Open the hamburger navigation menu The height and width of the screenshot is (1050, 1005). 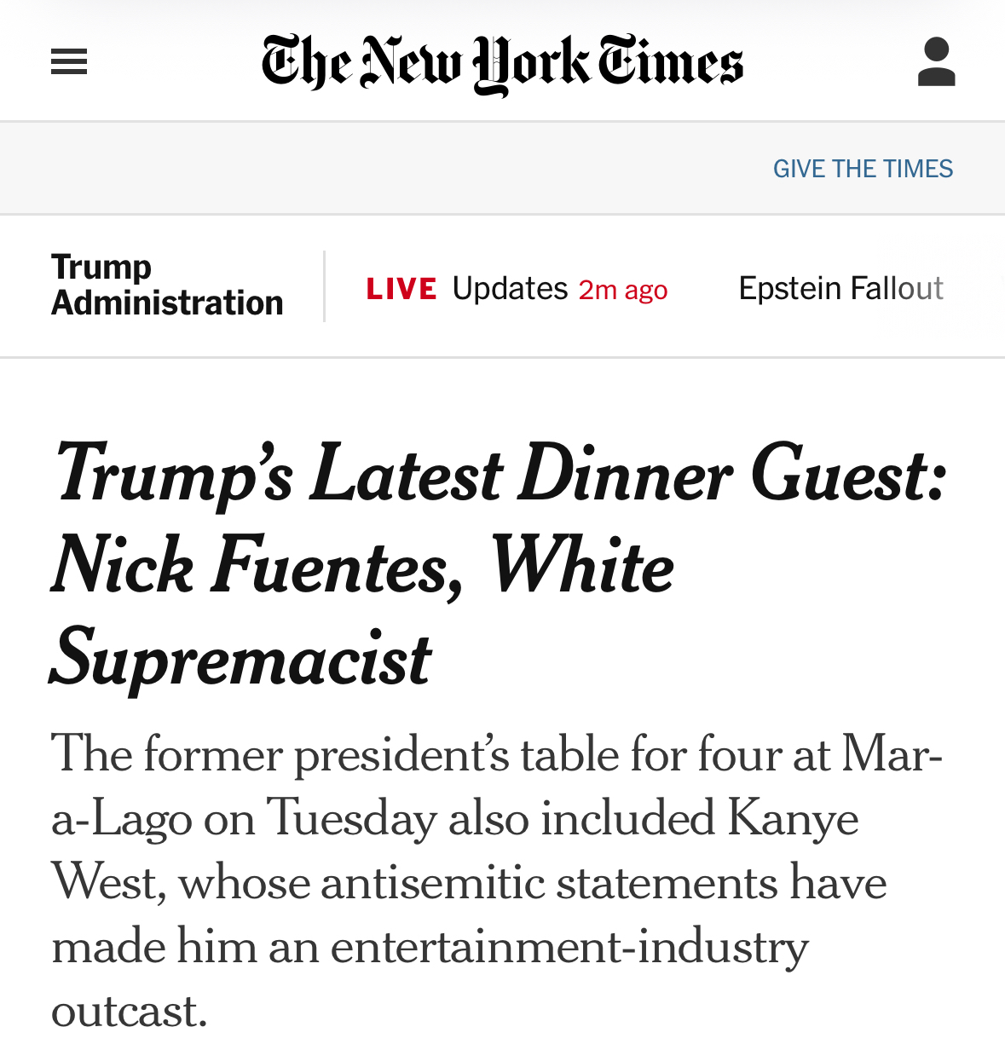[69, 61]
